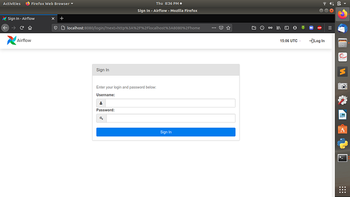Click the Password: label
The image size is (350, 197).
pos(105,110)
